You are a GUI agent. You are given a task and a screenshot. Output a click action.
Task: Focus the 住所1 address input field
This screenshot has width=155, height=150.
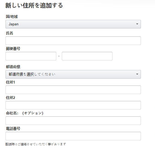pyautogui.click(x=73, y=90)
